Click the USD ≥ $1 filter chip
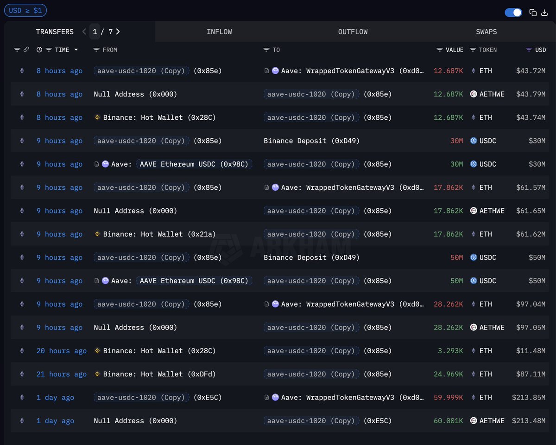Viewport: 556px width, 445px height. [x=25, y=10]
